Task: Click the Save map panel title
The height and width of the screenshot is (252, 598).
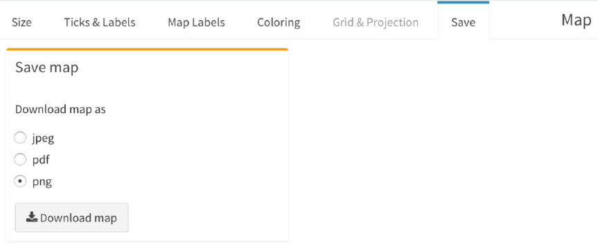Action: (46, 67)
